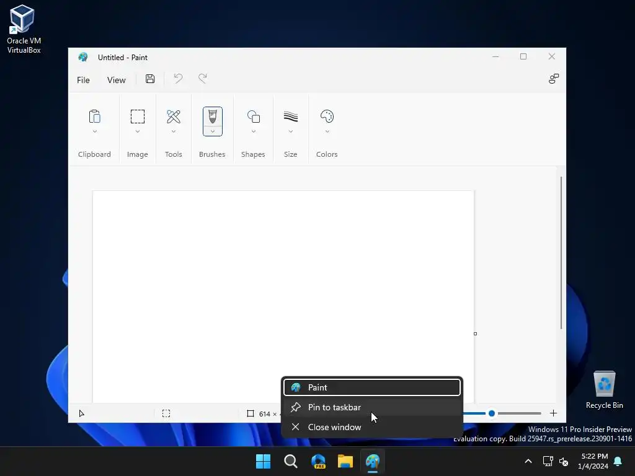This screenshot has width=635, height=476.
Task: Select the Brushes tool icon
Action: click(212, 117)
